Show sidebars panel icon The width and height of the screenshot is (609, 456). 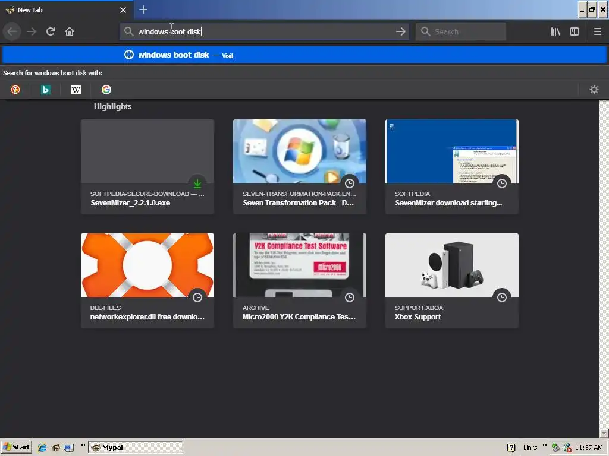pyautogui.click(x=575, y=31)
